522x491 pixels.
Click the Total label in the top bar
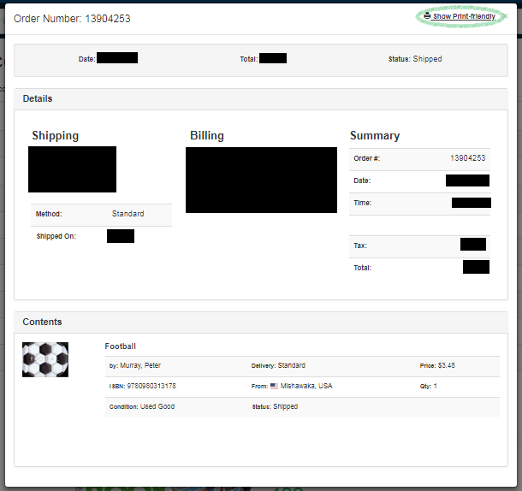tap(249, 59)
